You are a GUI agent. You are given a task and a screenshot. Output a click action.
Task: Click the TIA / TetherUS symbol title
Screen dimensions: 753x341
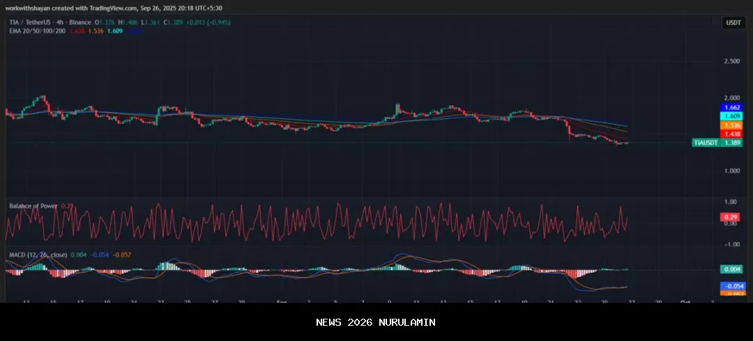(x=28, y=22)
